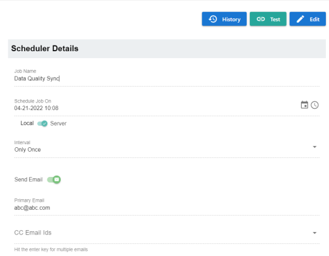The height and width of the screenshot is (256, 329).
Task: Click the Schedule Job On date field
Action: coord(156,108)
